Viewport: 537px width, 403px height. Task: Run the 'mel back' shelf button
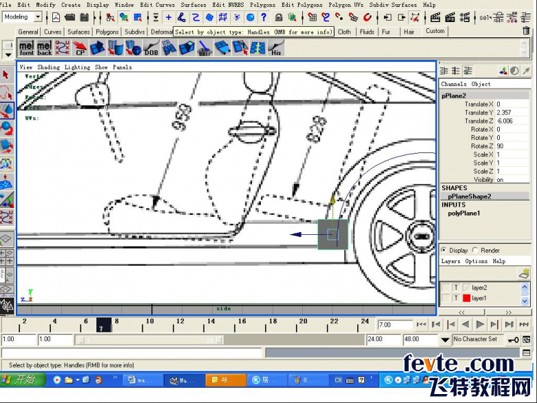click(44, 48)
